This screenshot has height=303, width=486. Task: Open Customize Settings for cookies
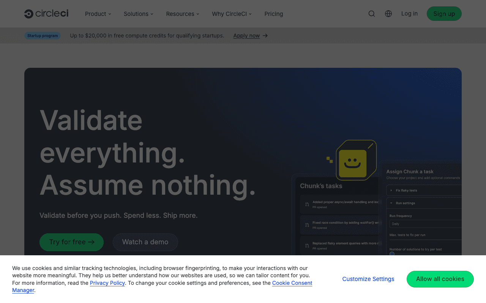click(368, 279)
